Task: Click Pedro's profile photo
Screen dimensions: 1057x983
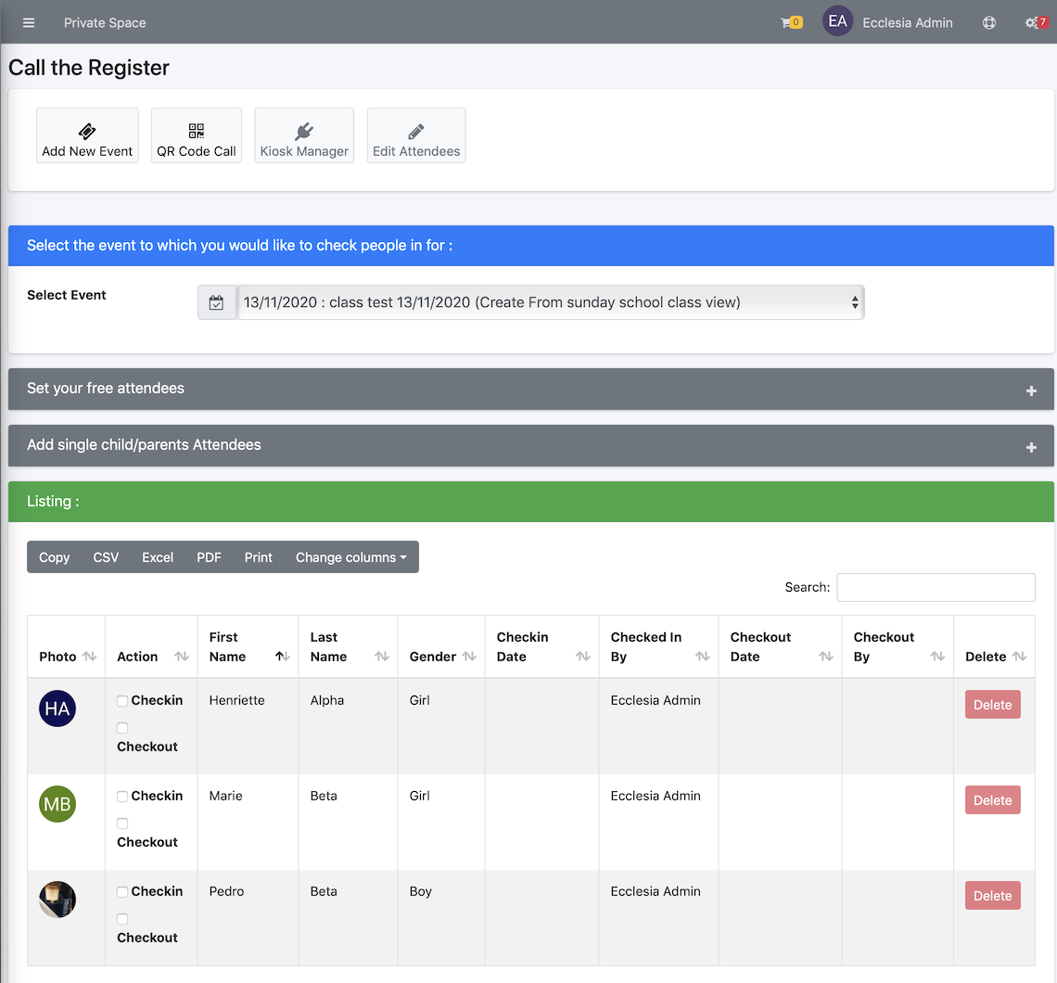Action: 57,900
